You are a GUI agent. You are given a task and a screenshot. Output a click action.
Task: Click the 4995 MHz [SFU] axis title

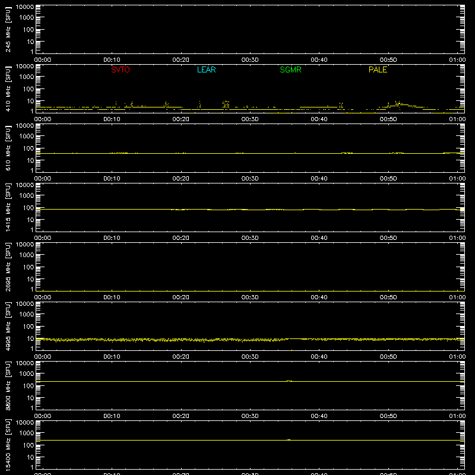click(8, 326)
